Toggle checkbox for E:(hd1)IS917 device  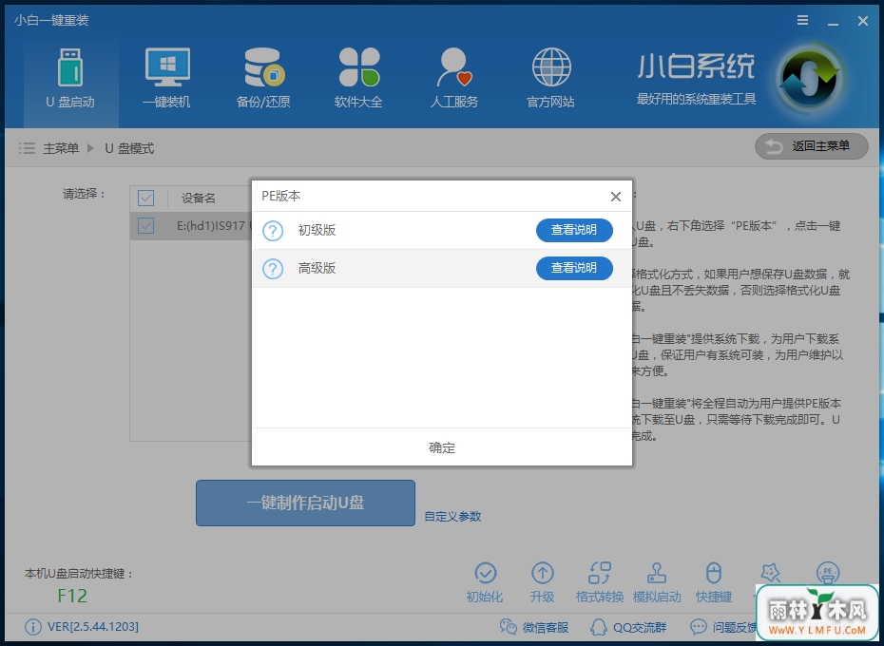tap(146, 226)
